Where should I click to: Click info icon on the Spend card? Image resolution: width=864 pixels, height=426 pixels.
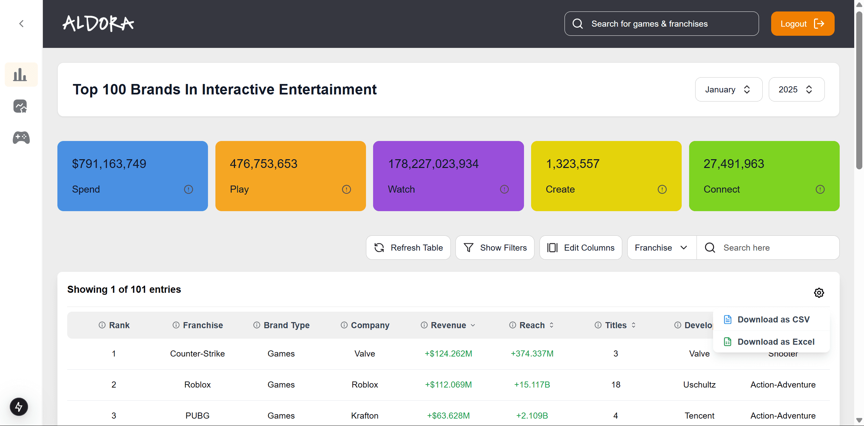(188, 189)
